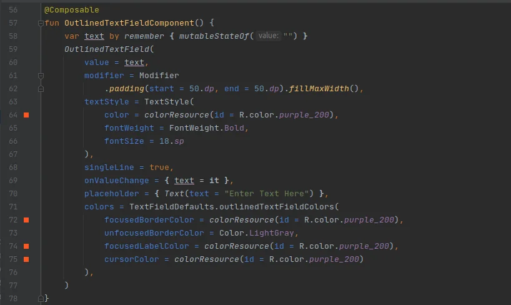Click purple_200 on the cursorColor line
The width and height of the screenshot is (511, 305).
[334, 259]
